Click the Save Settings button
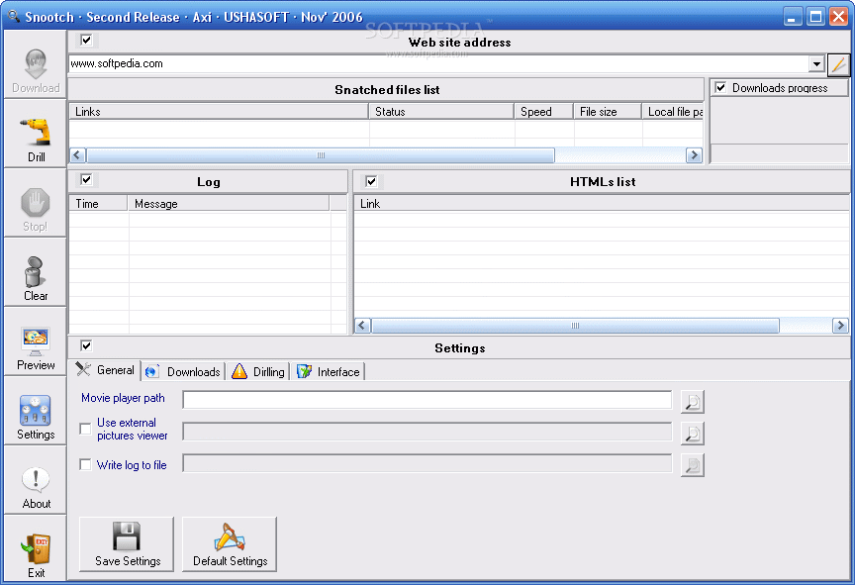Viewport: 855px width, 585px height. 127,544
